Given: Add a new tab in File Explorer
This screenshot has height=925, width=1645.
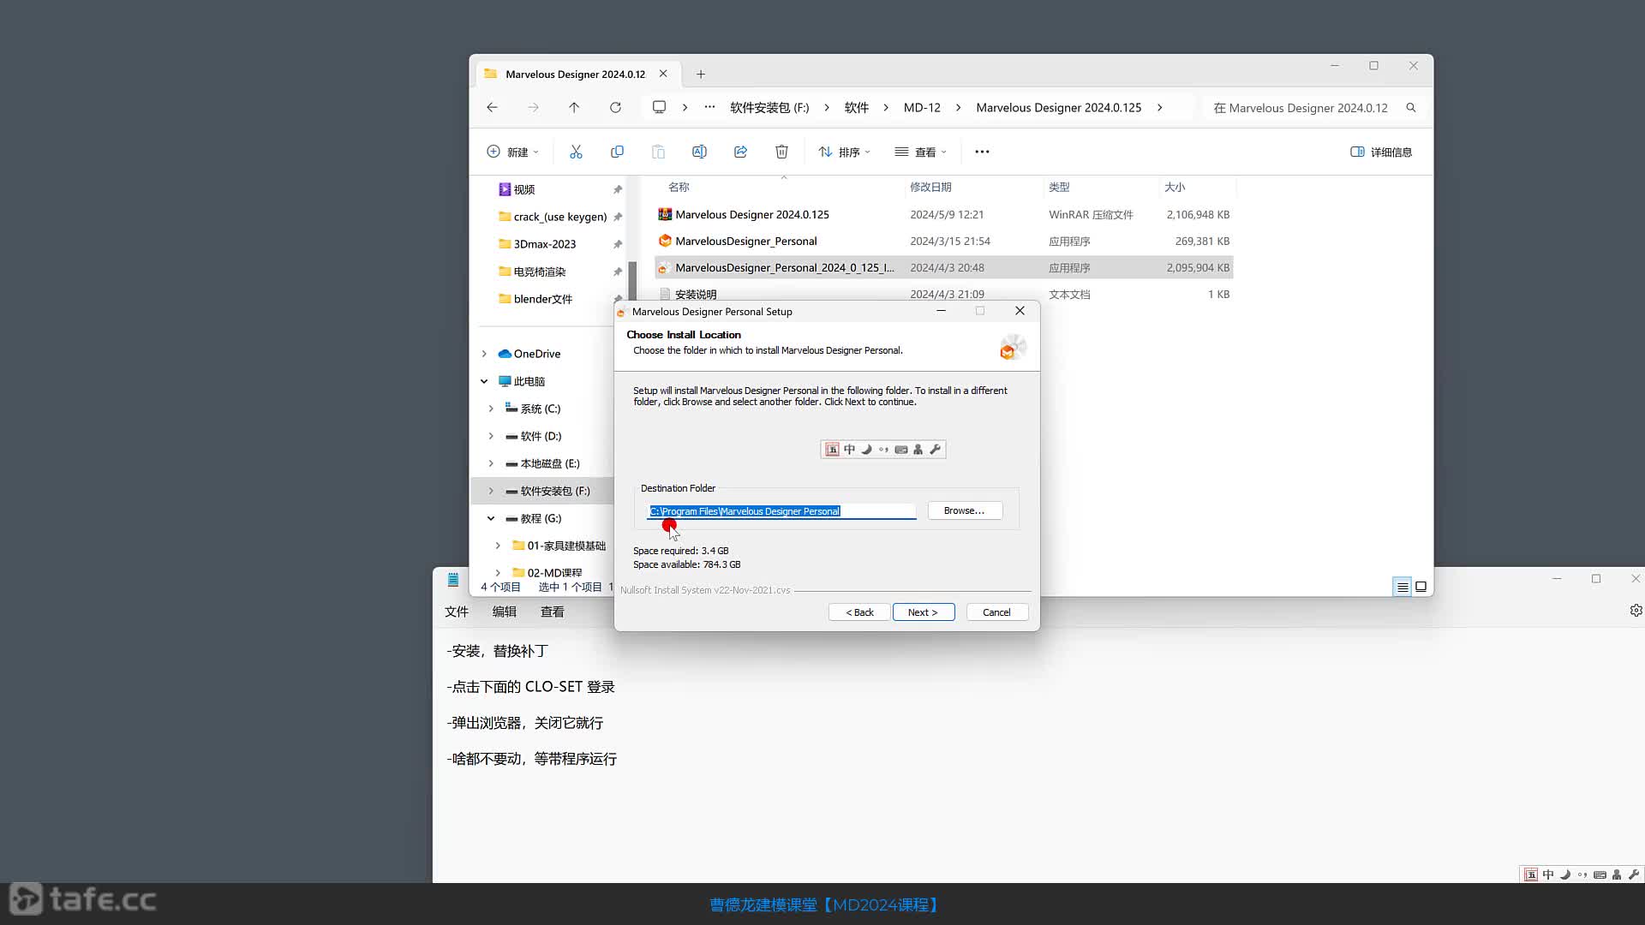Looking at the screenshot, I should click(701, 75).
